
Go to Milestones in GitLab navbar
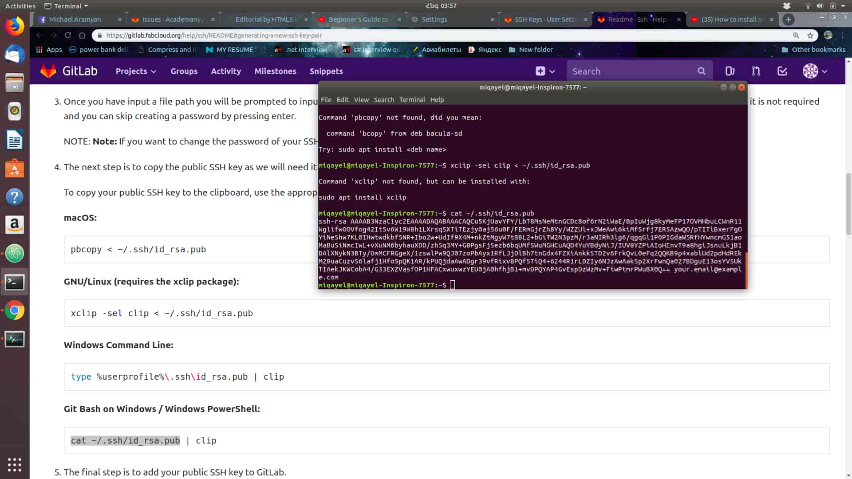[x=275, y=71]
